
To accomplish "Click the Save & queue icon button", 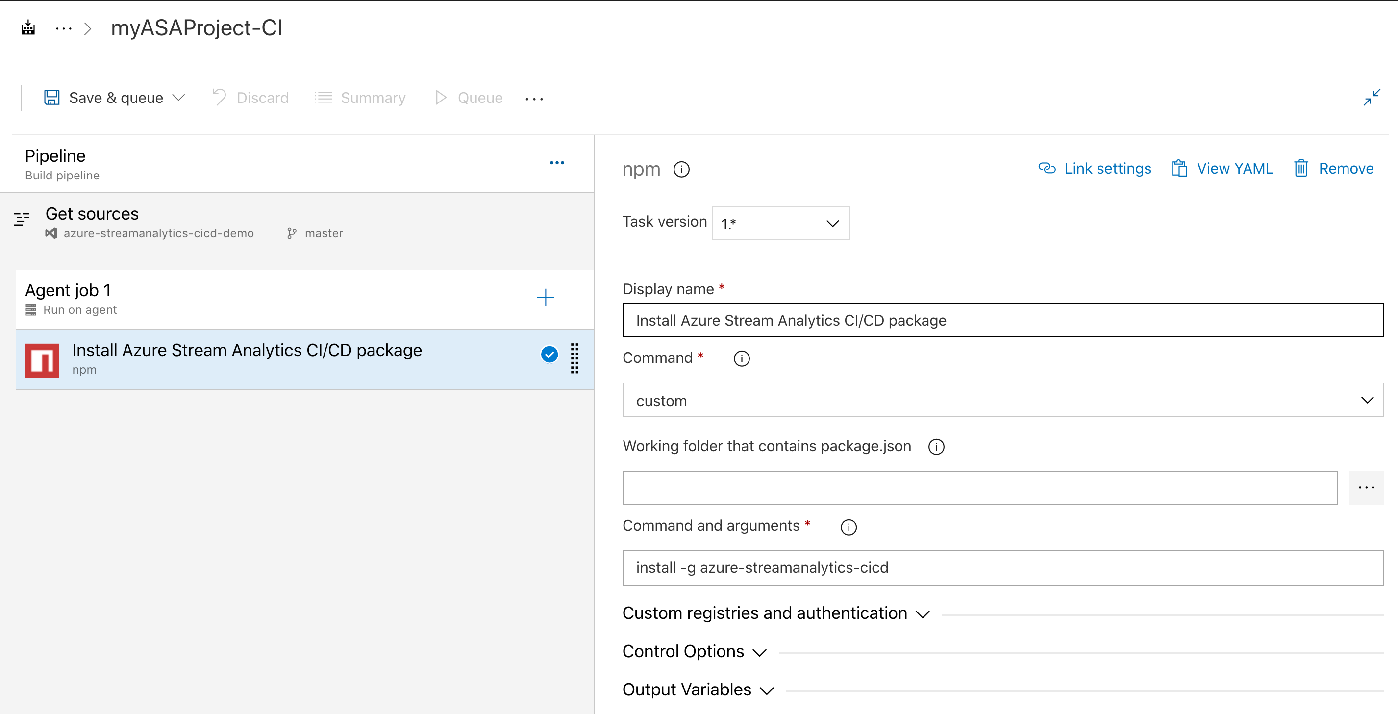I will tap(53, 98).
